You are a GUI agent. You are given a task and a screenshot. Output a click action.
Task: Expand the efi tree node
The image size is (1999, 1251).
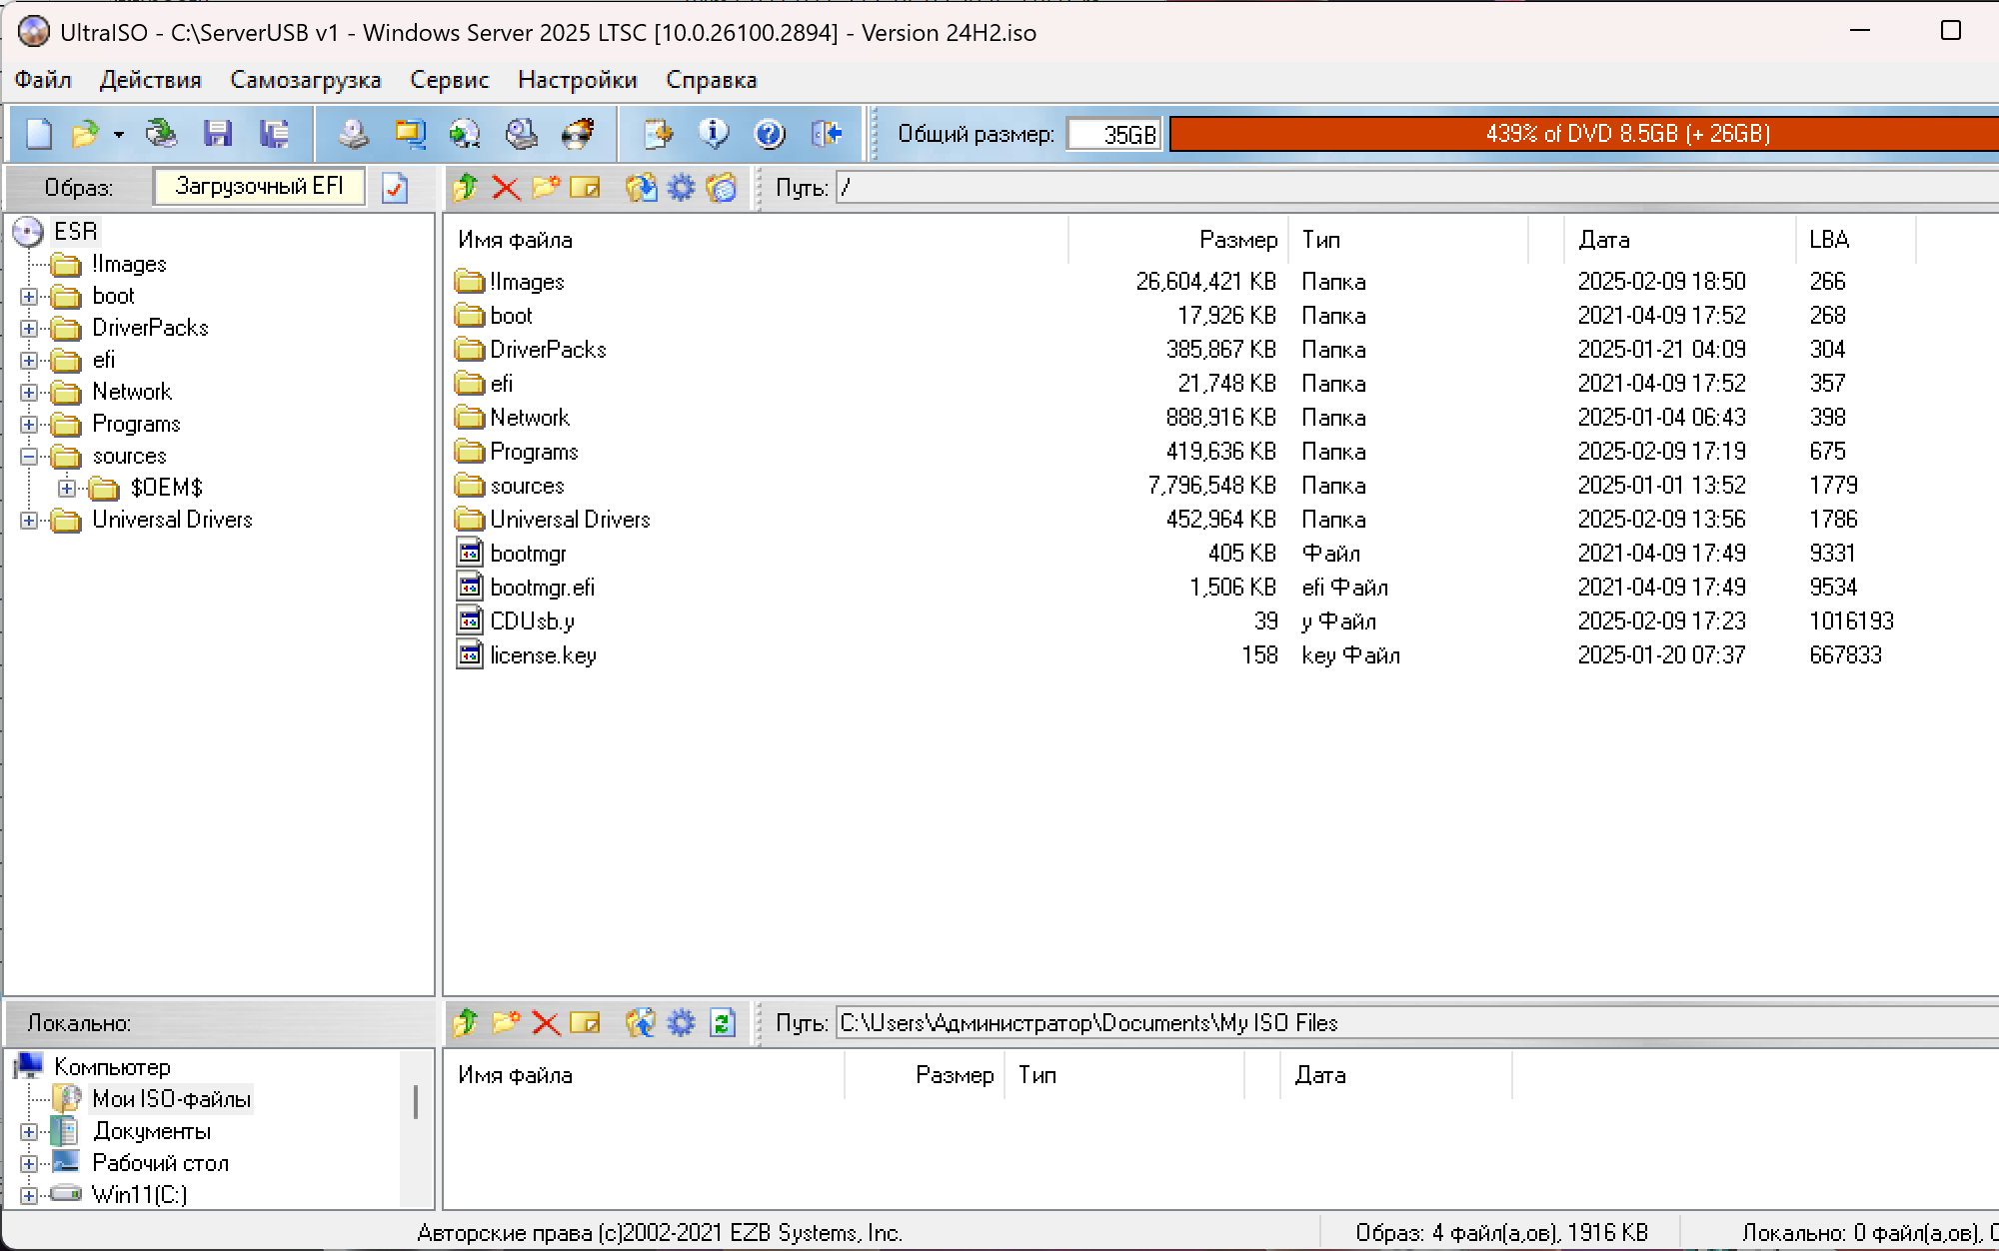point(29,361)
